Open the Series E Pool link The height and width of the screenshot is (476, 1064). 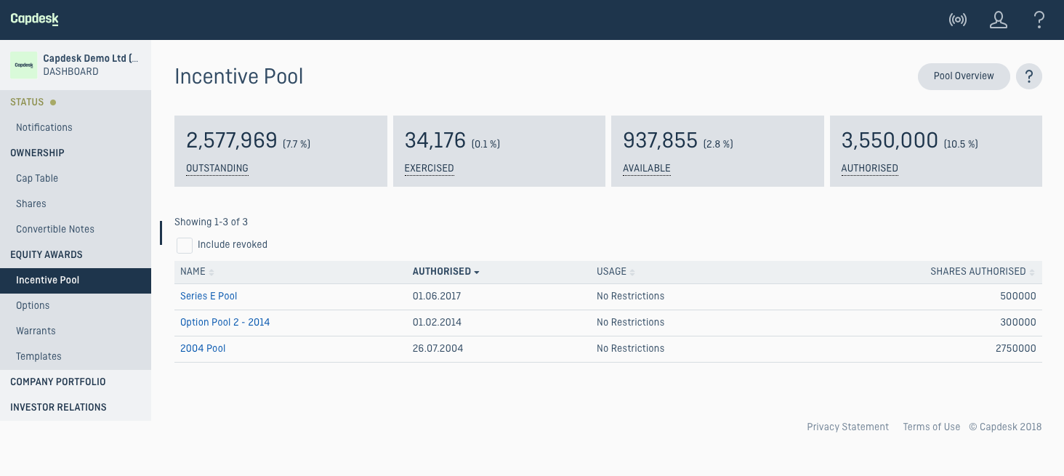click(x=209, y=297)
